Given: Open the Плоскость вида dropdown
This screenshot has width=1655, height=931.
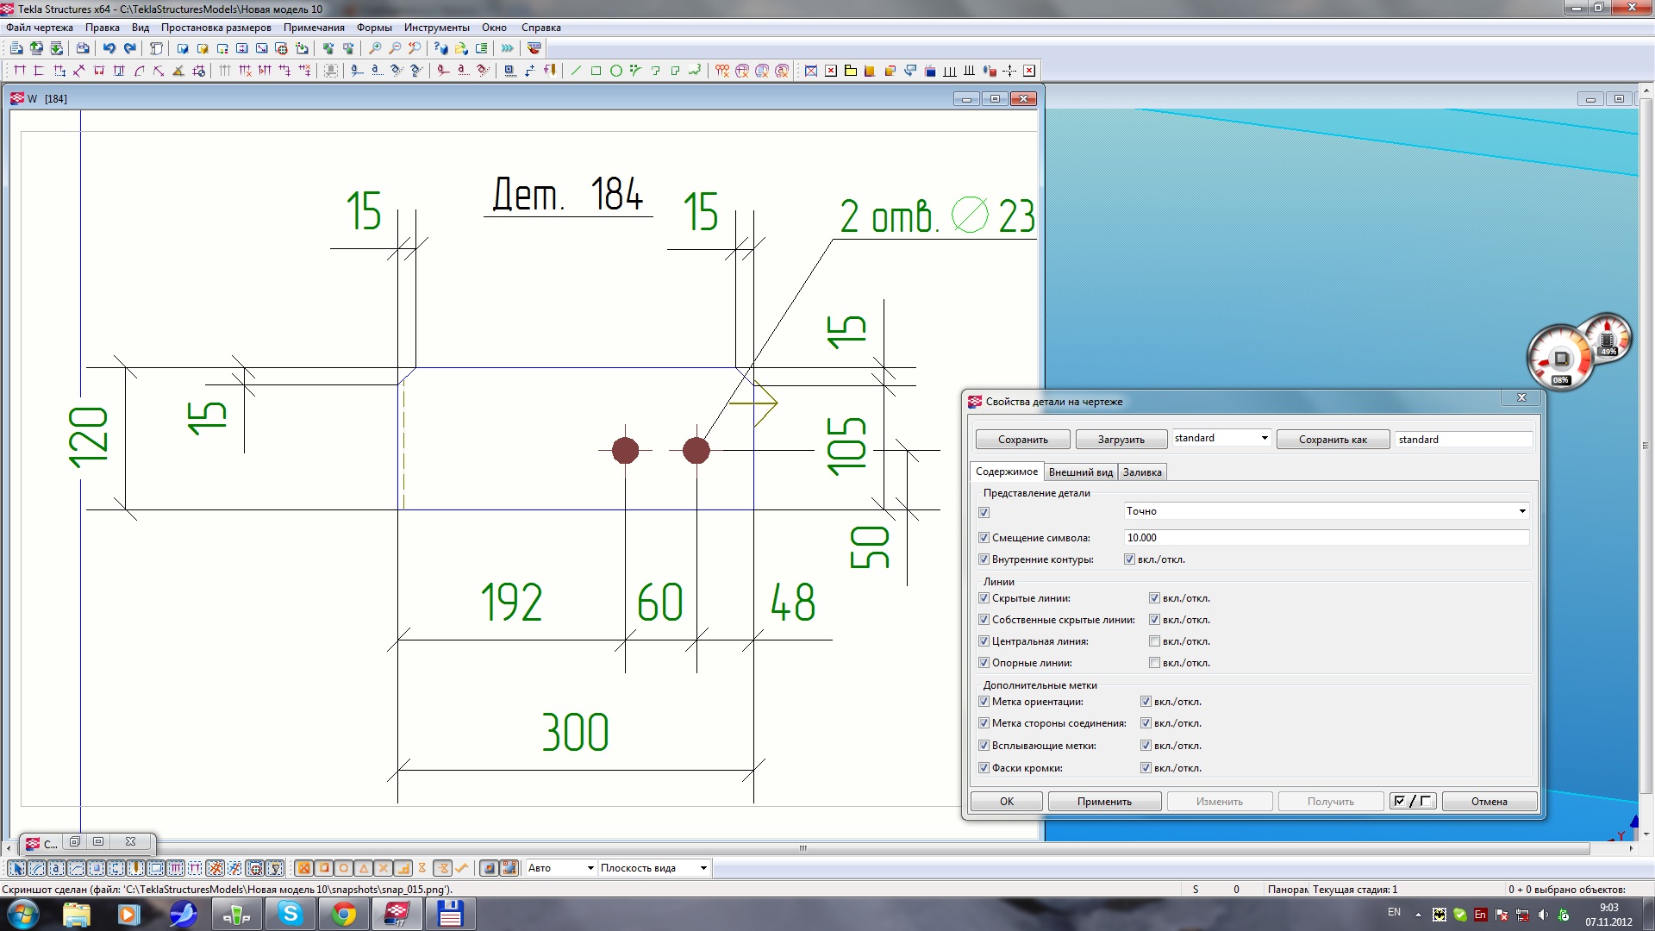Looking at the screenshot, I should (703, 868).
